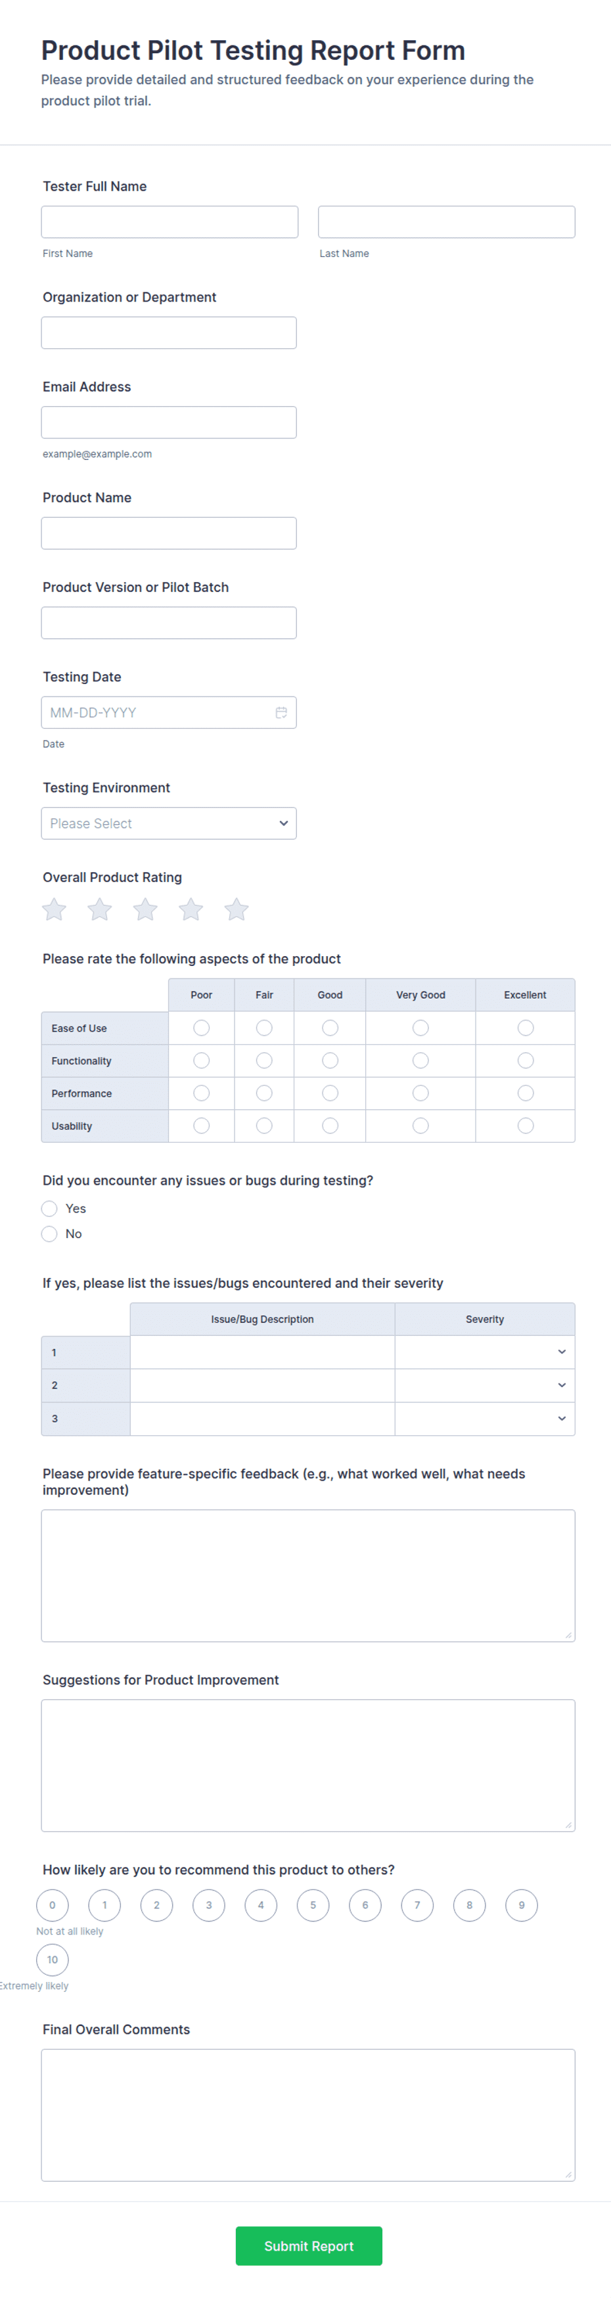
Task: Mark Ease of Use as Good
Action: (329, 1028)
